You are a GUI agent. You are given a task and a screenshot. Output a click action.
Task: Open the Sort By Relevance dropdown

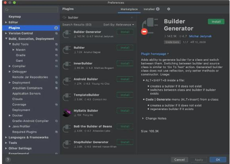click(119, 25)
